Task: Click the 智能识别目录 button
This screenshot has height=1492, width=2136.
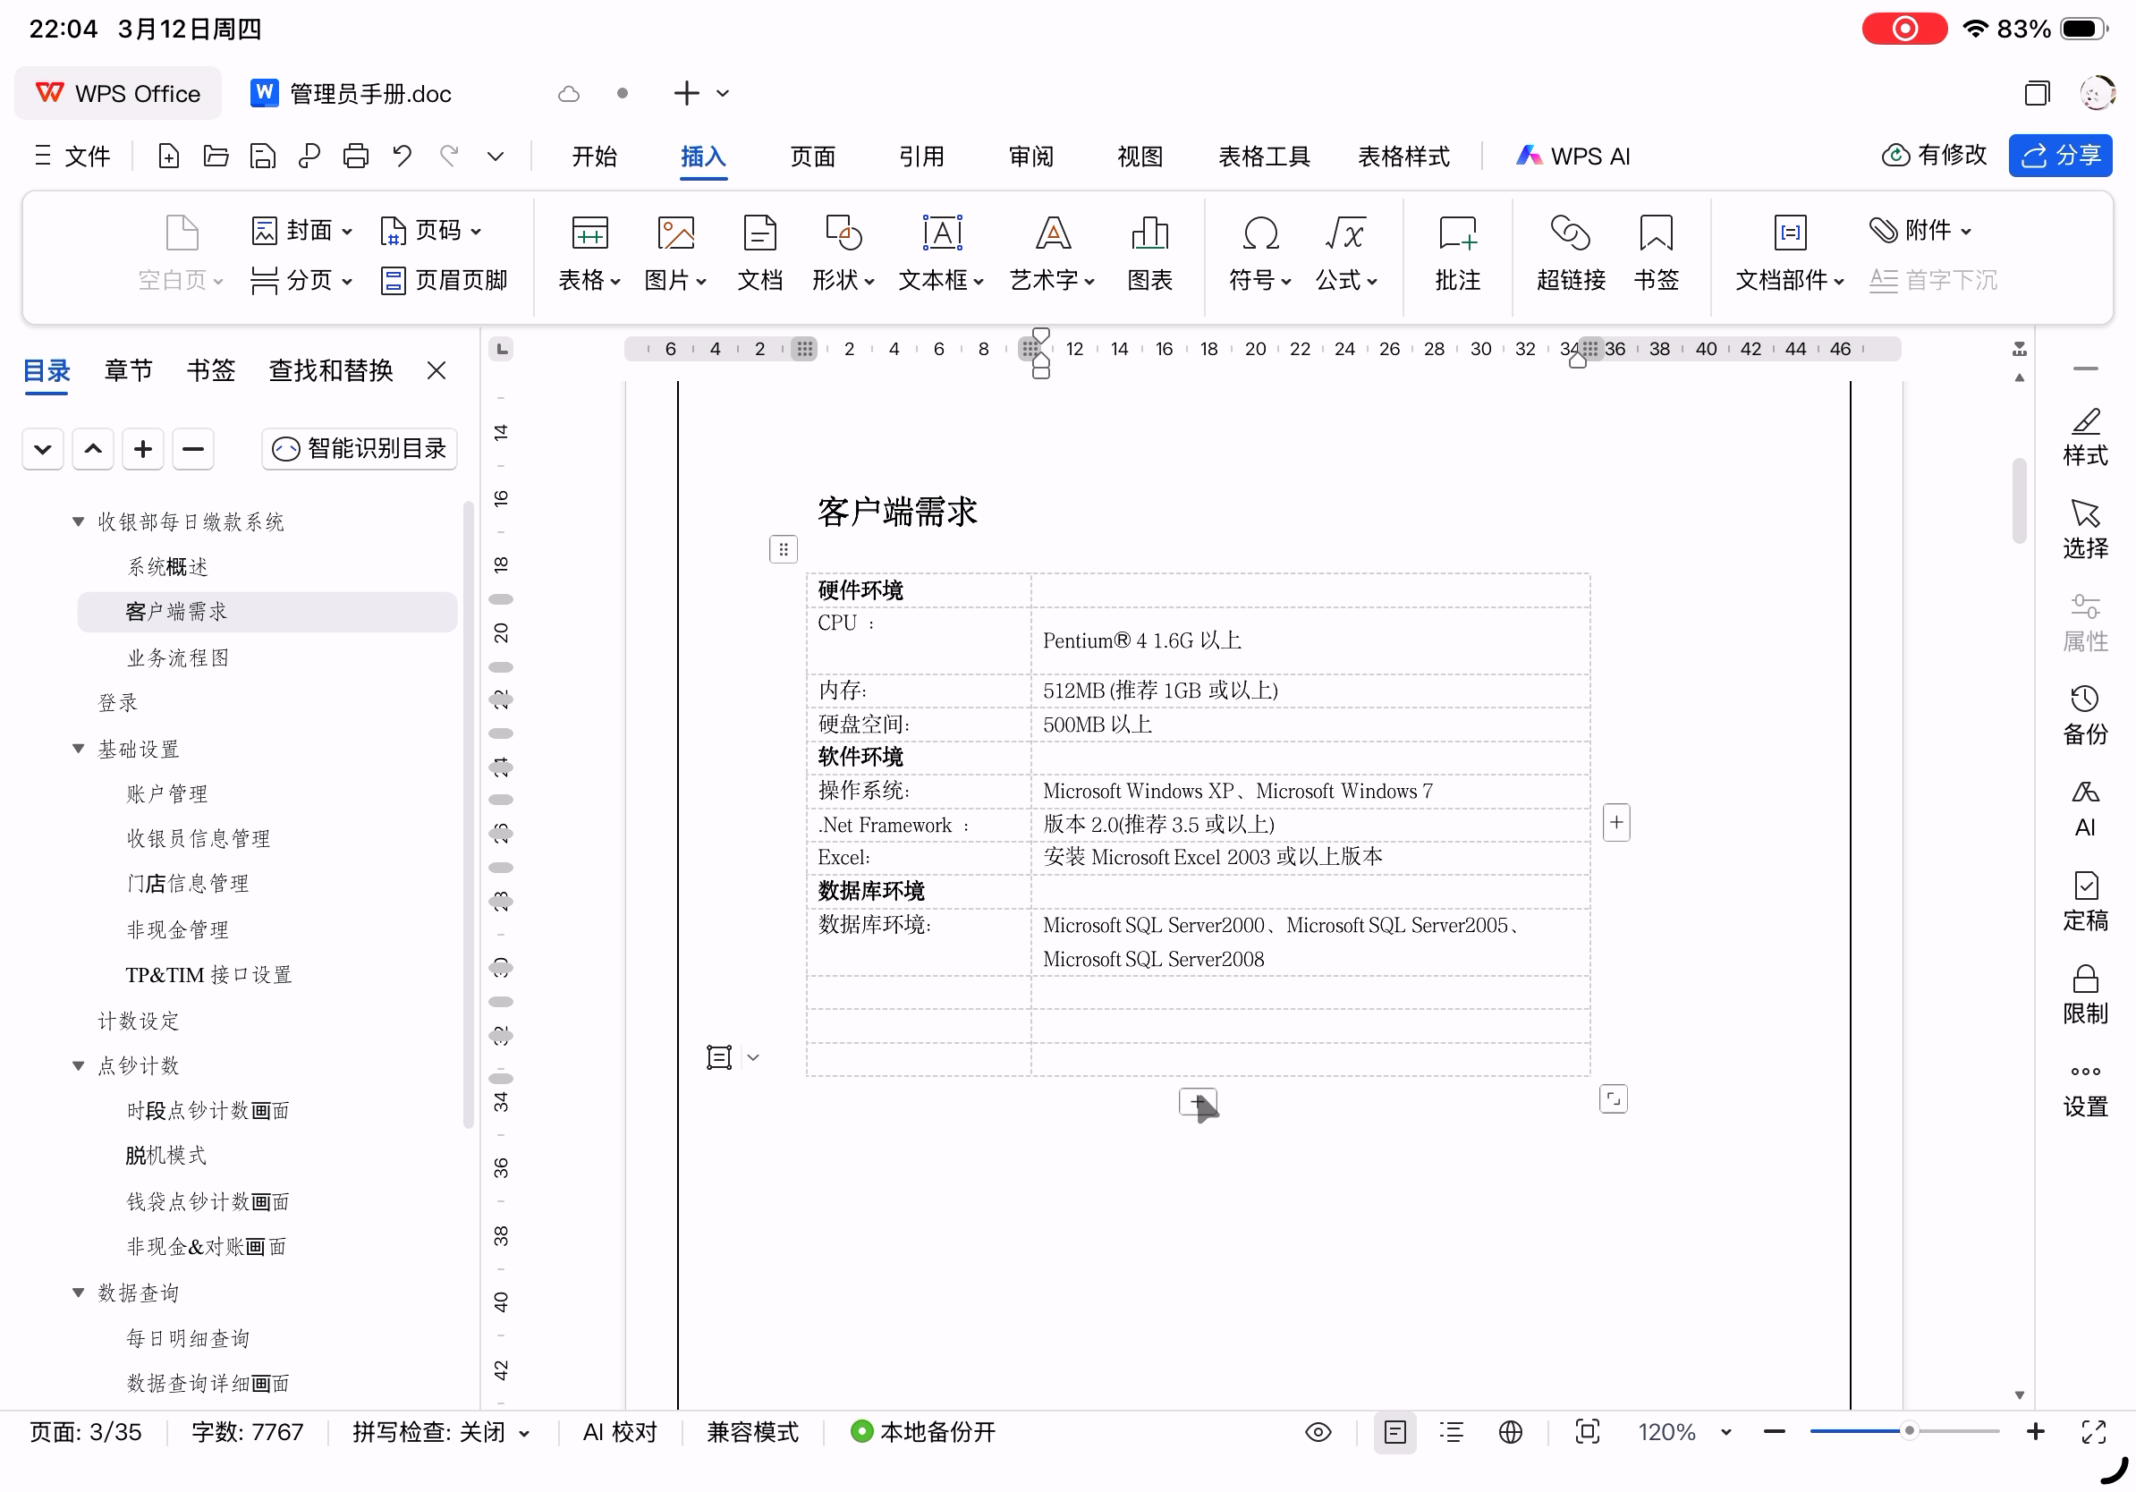Action: click(x=359, y=449)
